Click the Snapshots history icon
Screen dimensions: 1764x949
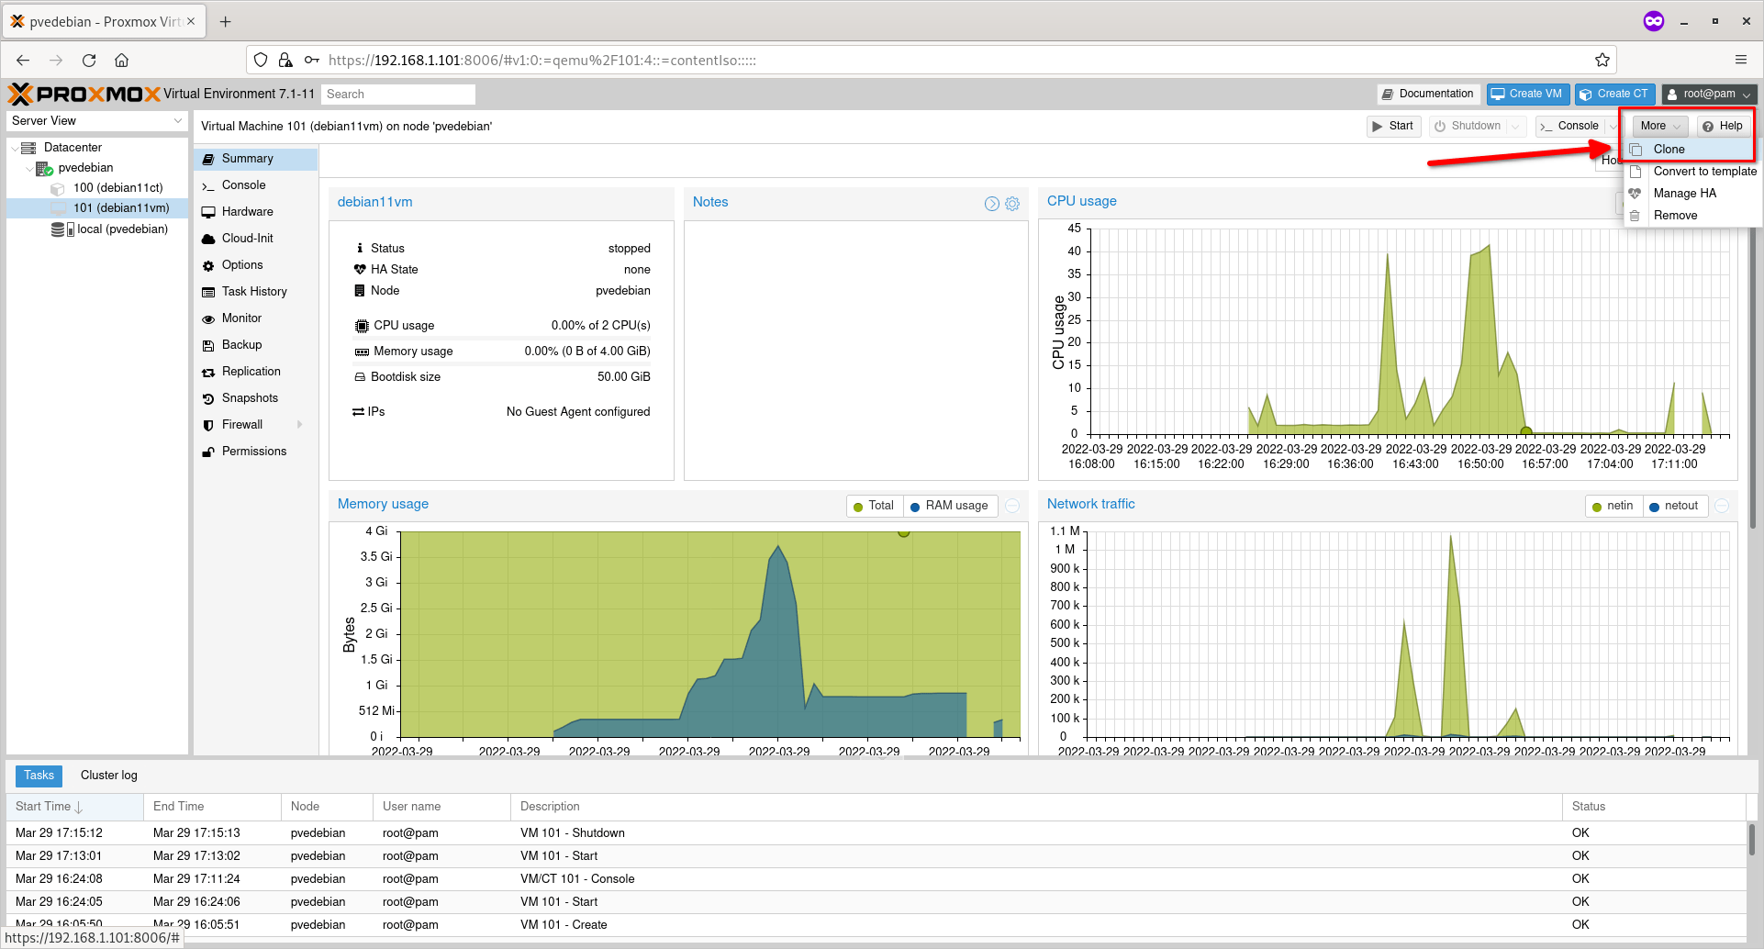pos(208,399)
